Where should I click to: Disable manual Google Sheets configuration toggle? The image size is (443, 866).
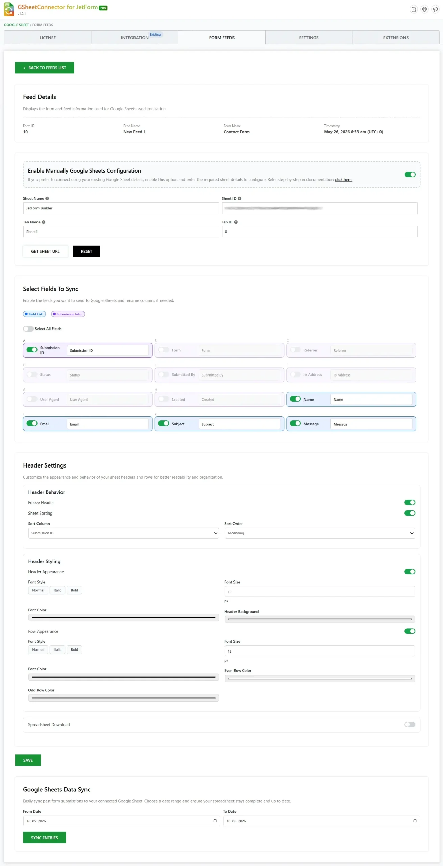coord(410,175)
